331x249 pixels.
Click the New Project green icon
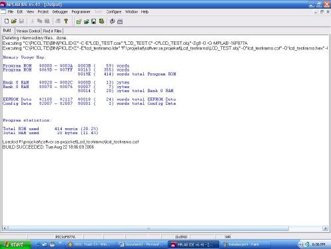pos(79,21)
